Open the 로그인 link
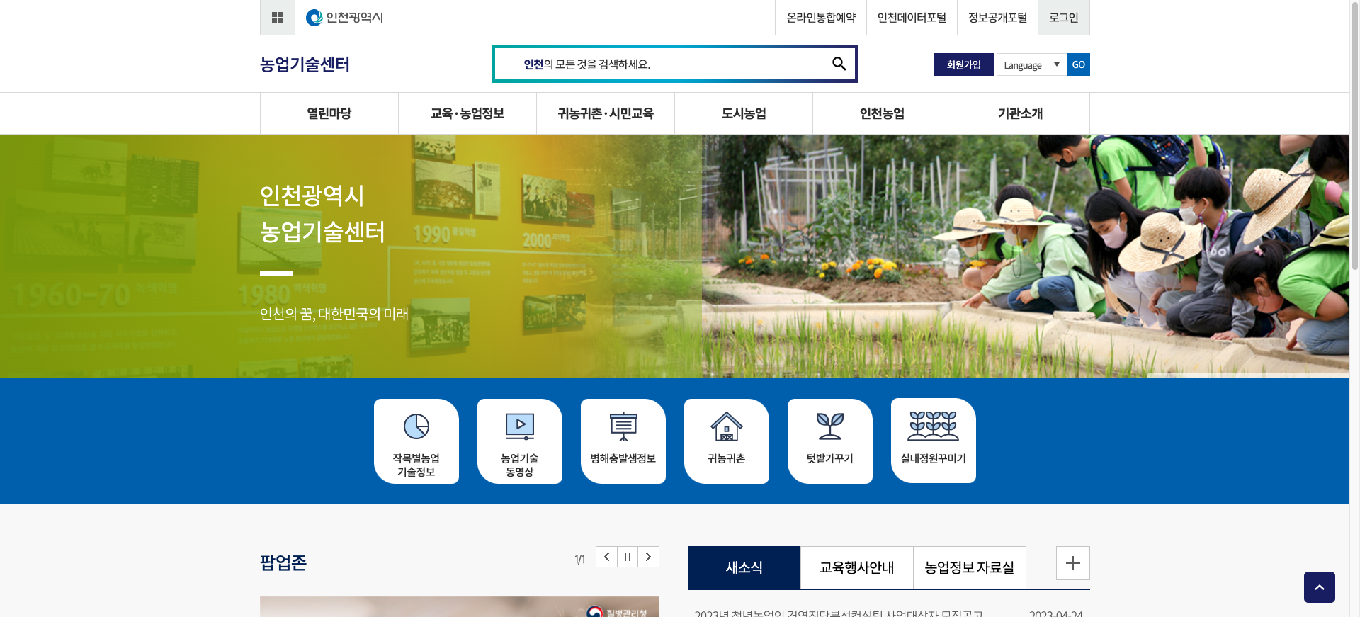 [1063, 18]
